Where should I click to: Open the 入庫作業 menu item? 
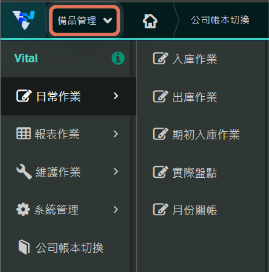click(x=195, y=59)
